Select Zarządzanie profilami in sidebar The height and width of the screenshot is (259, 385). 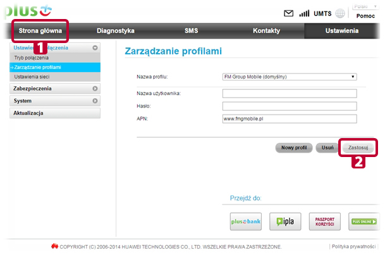[55, 67]
